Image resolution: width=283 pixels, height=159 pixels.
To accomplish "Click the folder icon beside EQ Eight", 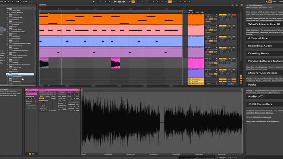I will 11,36.
